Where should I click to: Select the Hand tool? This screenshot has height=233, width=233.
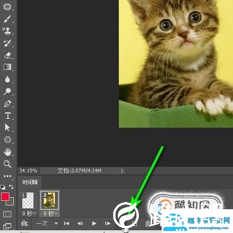[x=7, y=152]
